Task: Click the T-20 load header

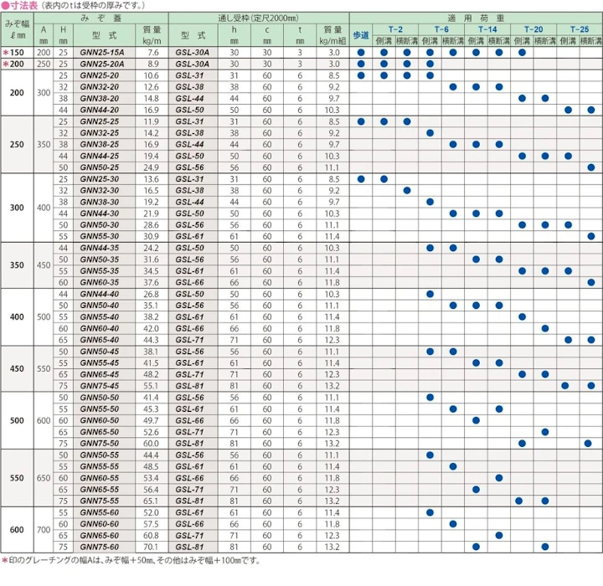Action: point(533,29)
